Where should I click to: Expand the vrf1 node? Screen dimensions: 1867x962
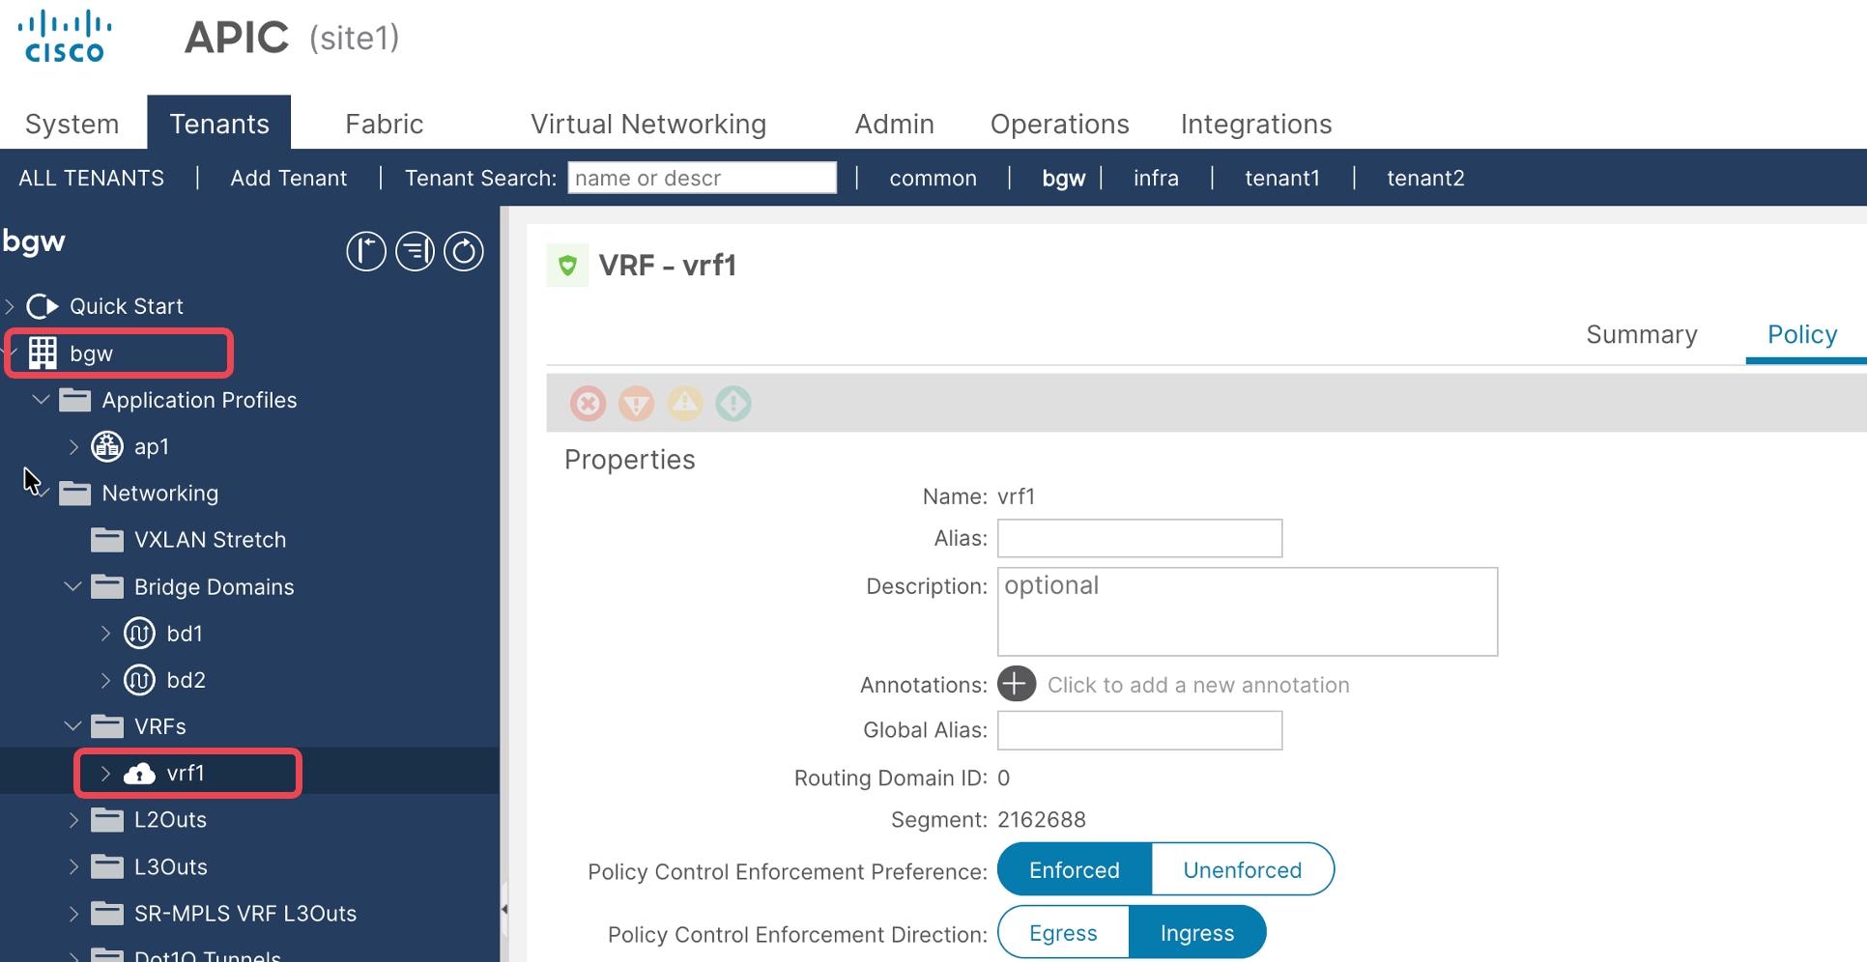[105, 773]
